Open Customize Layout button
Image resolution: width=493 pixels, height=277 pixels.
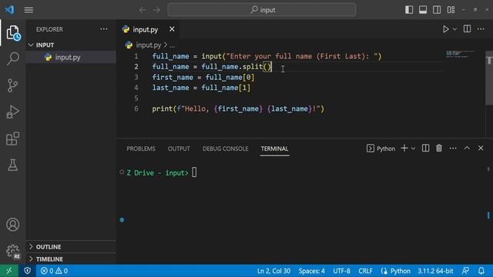click(x=451, y=10)
